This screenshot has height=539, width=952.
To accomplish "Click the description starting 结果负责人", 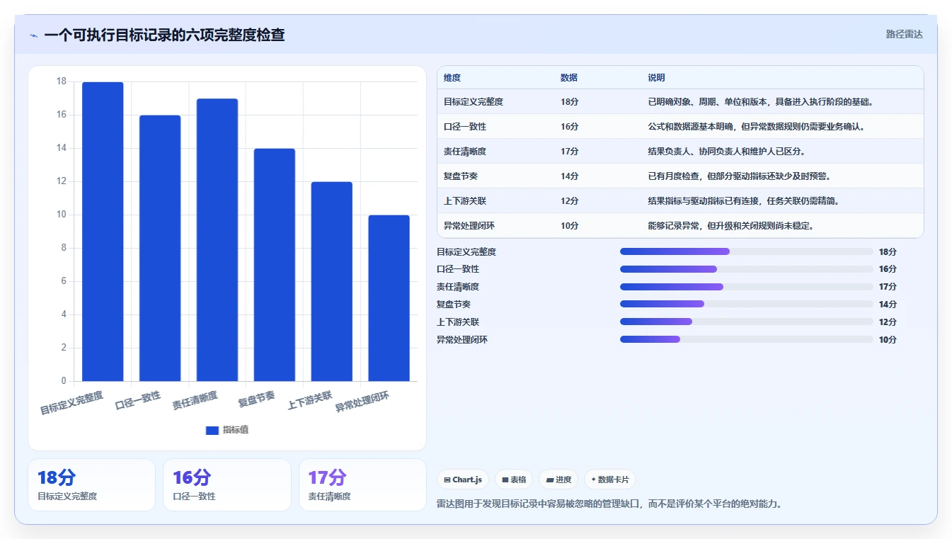I will tap(727, 152).
